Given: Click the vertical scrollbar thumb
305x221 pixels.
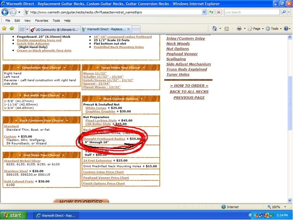Looking at the screenshot, I should click(x=290, y=103).
